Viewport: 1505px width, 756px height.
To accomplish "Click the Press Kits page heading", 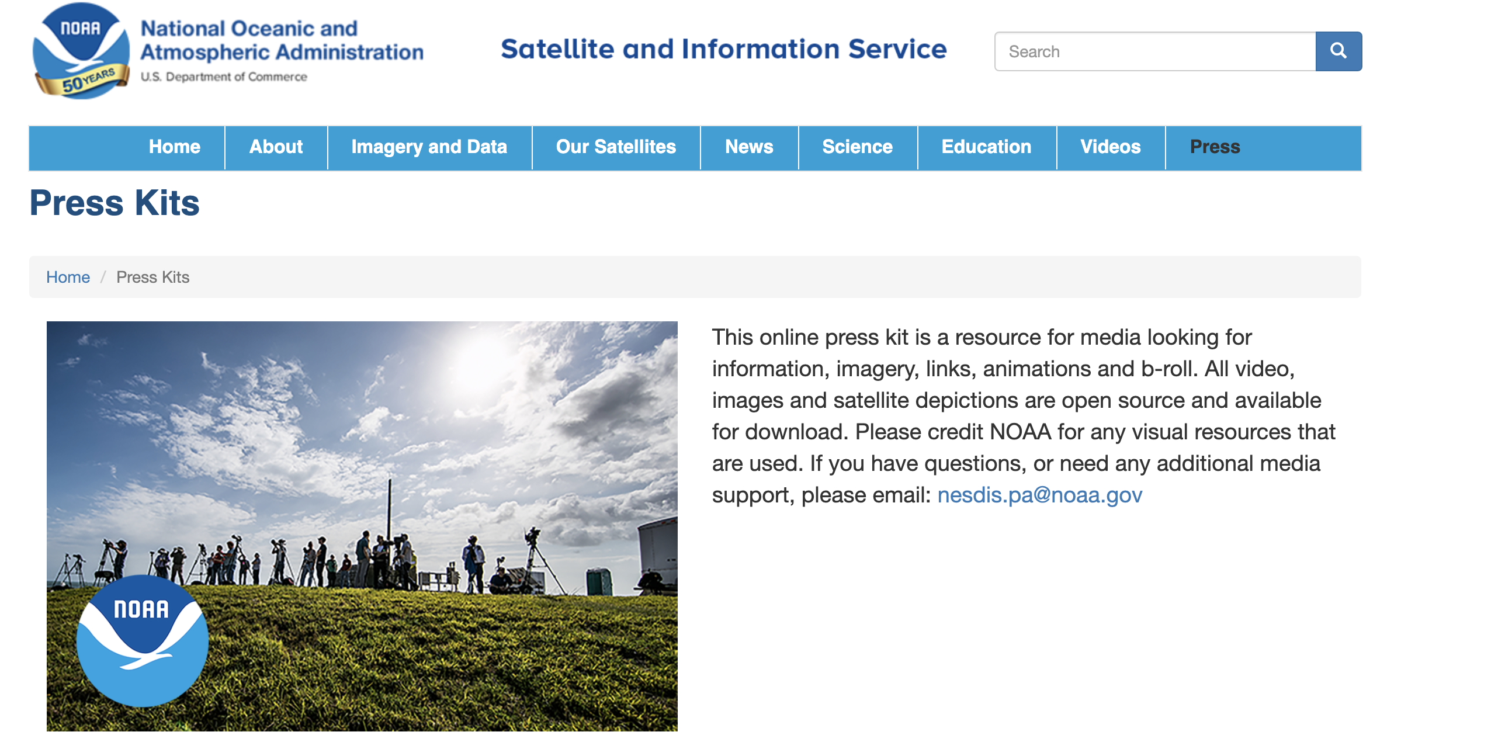I will point(115,203).
